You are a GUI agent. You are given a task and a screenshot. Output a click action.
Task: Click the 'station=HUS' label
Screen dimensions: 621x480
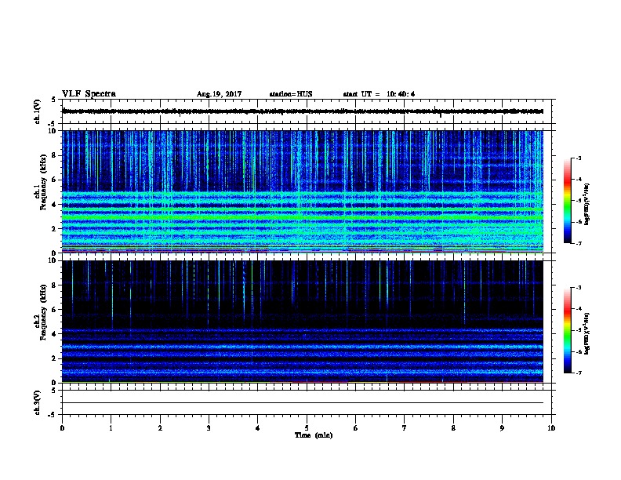pyautogui.click(x=291, y=94)
